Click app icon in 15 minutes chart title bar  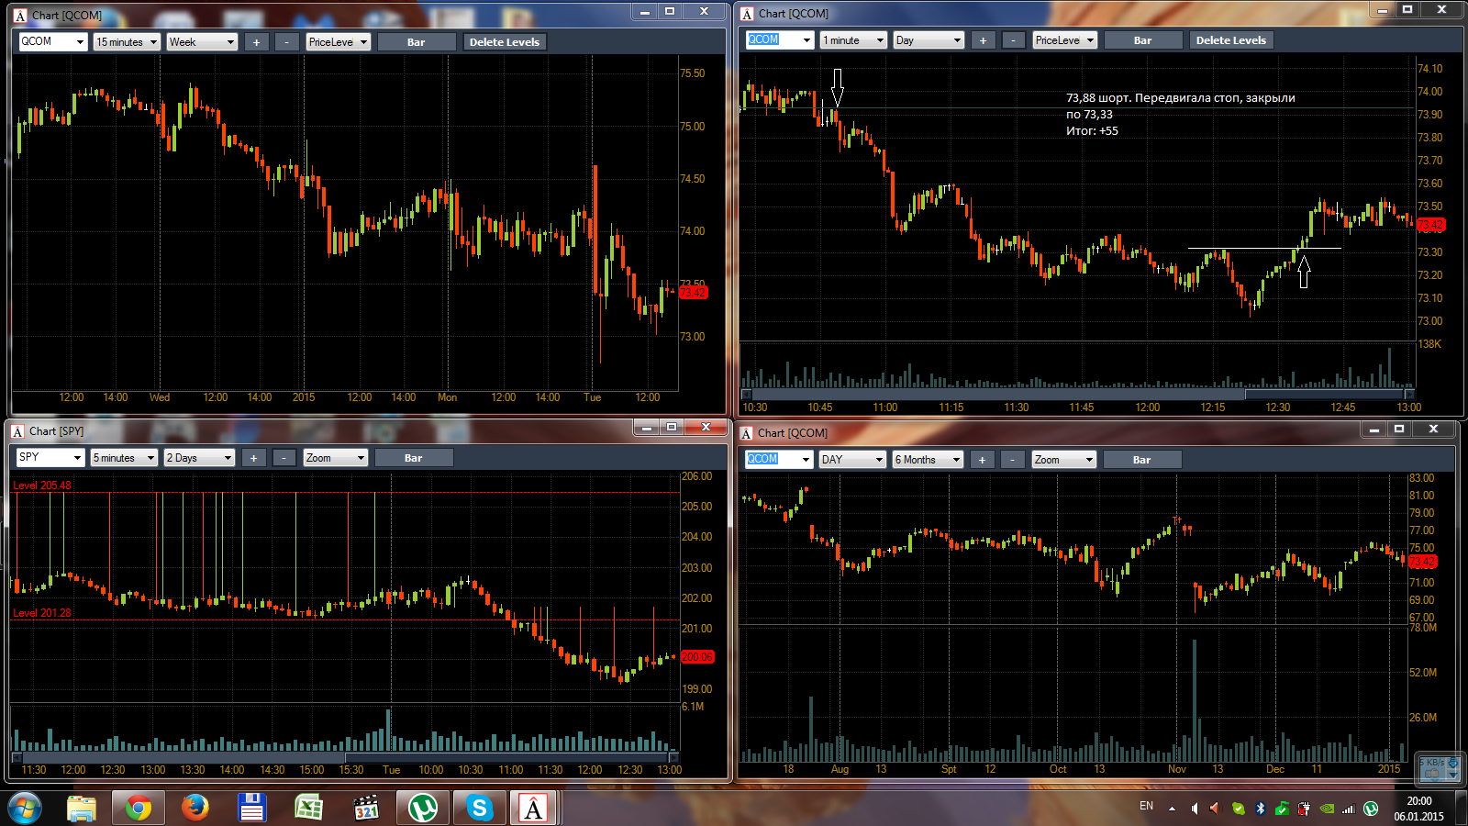click(20, 16)
